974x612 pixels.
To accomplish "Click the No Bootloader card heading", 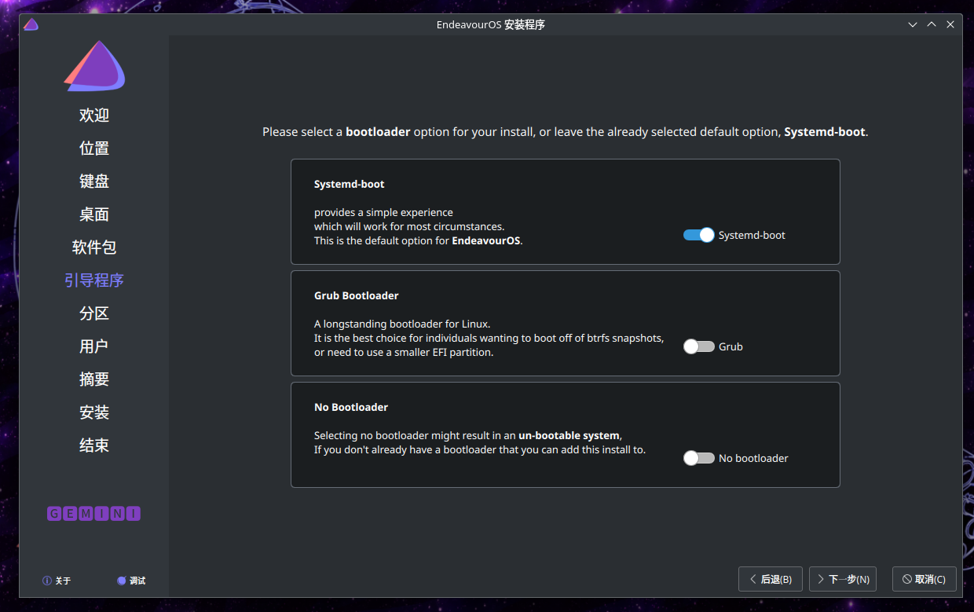I will point(351,408).
